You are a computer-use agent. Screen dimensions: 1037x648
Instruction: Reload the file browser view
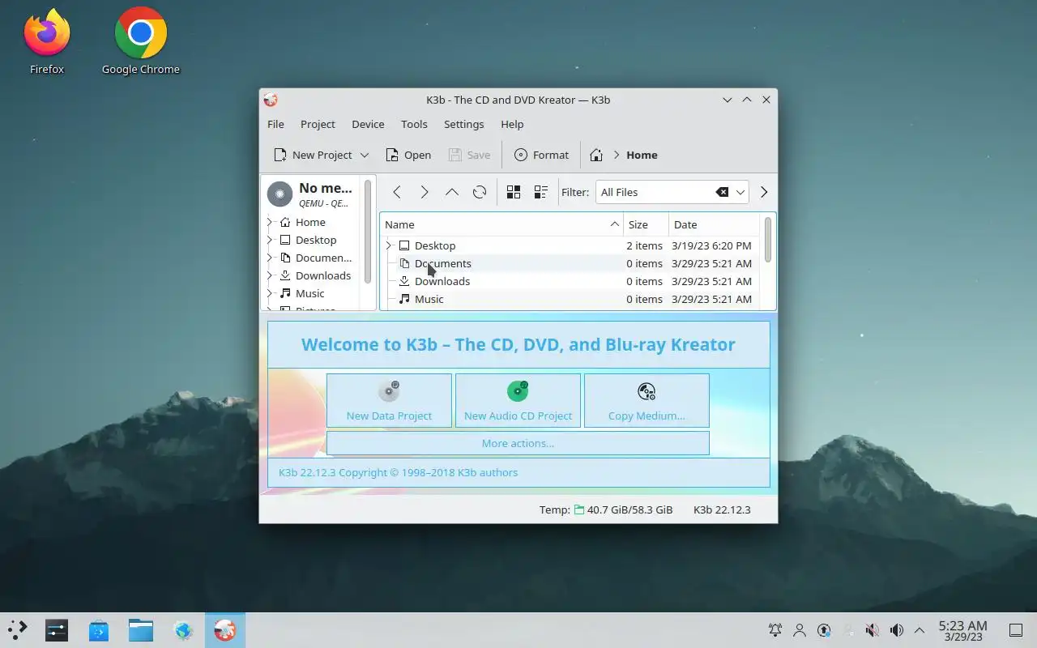480,192
